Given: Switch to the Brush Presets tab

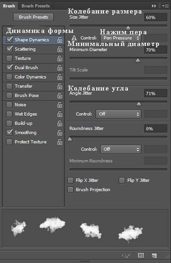Looking at the screenshot, I should [x=36, y=6].
